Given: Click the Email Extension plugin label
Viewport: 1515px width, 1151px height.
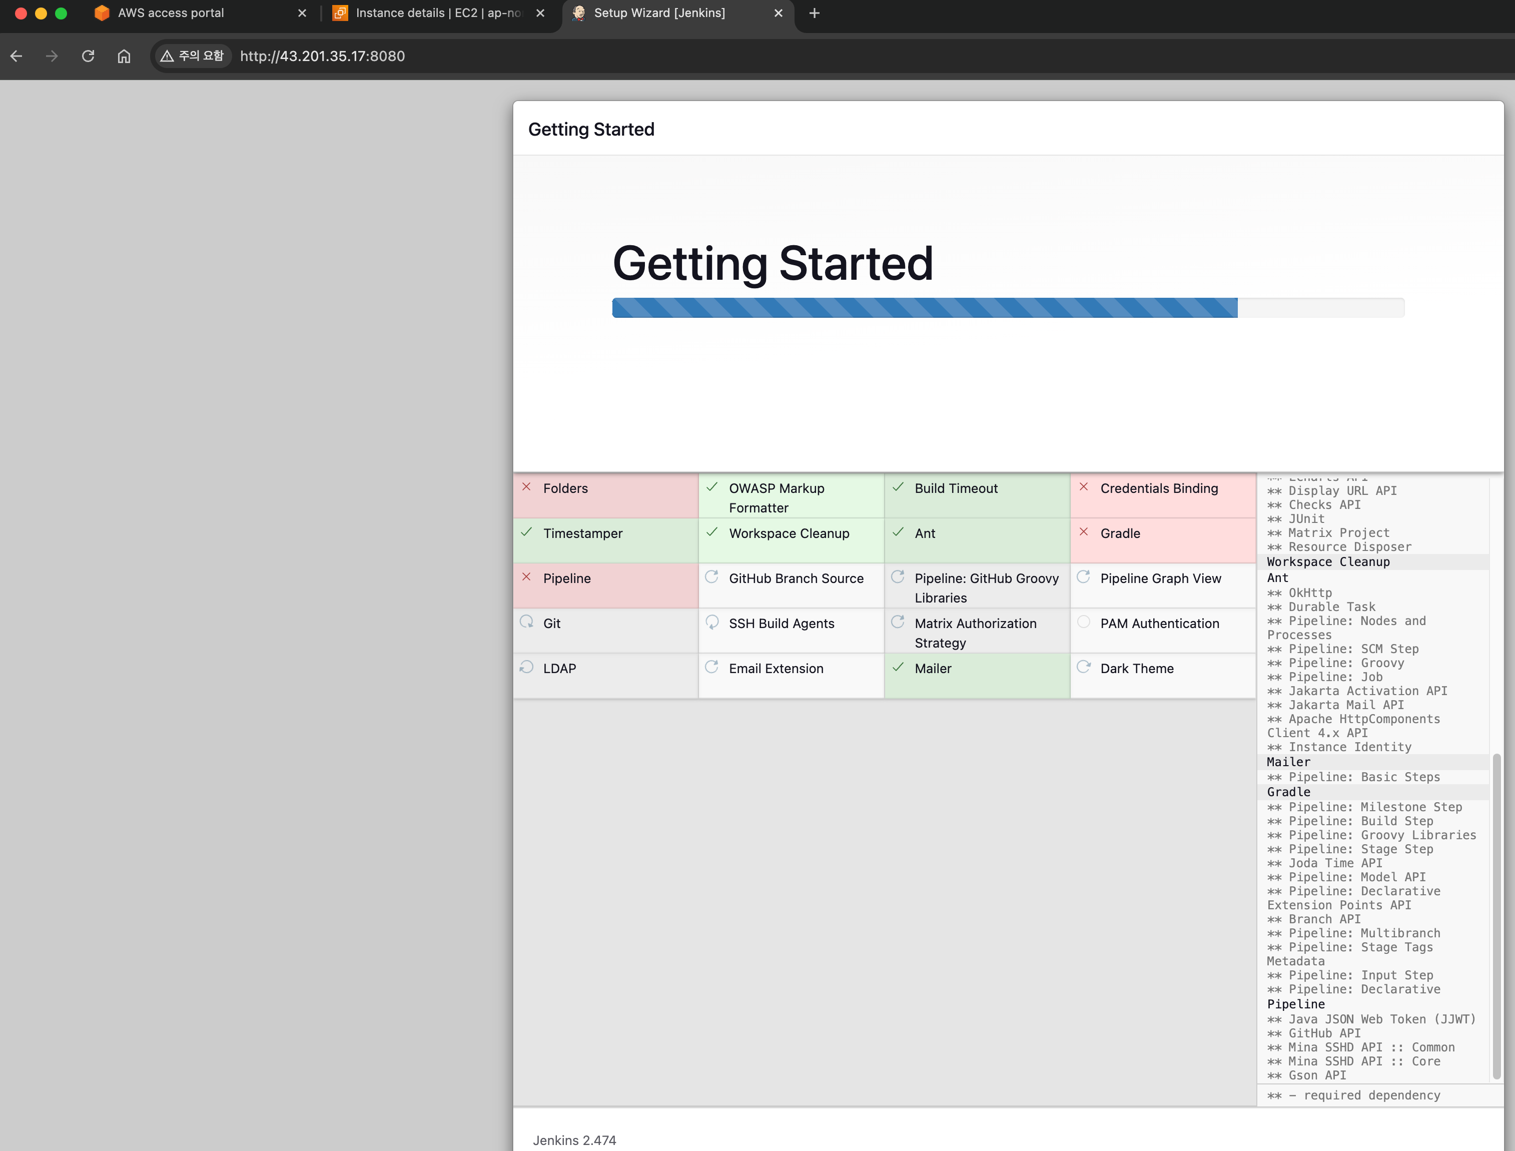Looking at the screenshot, I should point(776,670).
